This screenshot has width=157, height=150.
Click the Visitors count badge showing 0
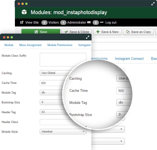44,23
